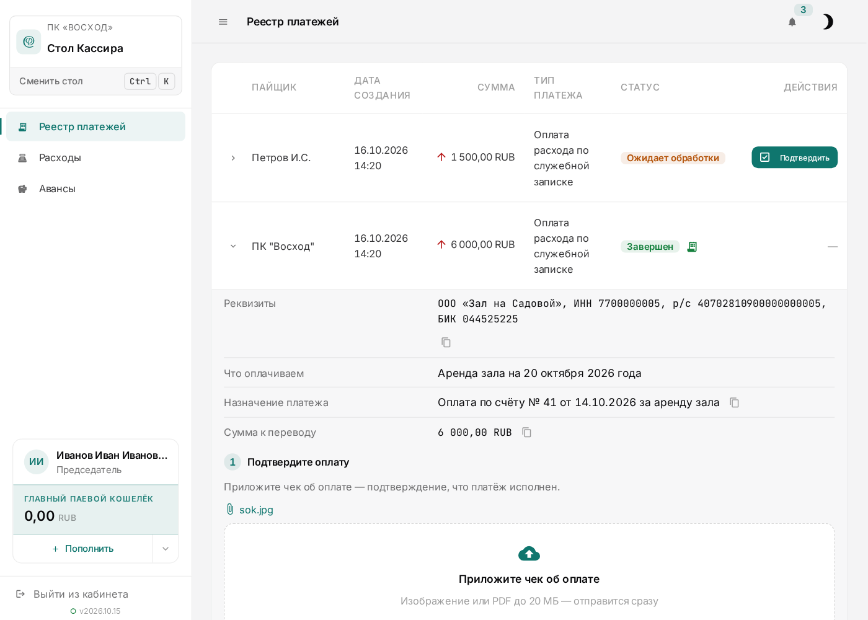Copy the Сумма к переводу value
The height and width of the screenshot is (620, 868).
point(526,433)
